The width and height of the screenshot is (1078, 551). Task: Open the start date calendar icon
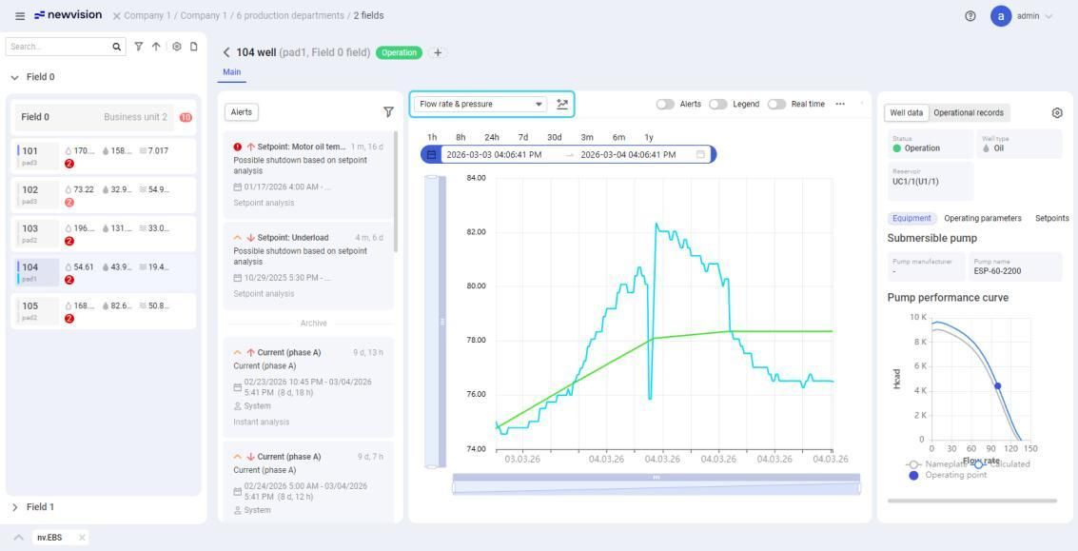point(432,155)
